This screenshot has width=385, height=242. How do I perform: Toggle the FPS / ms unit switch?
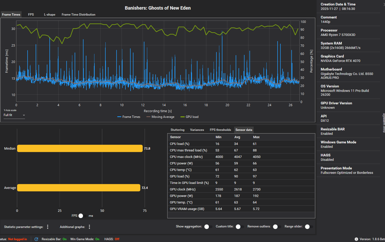tap(82, 216)
